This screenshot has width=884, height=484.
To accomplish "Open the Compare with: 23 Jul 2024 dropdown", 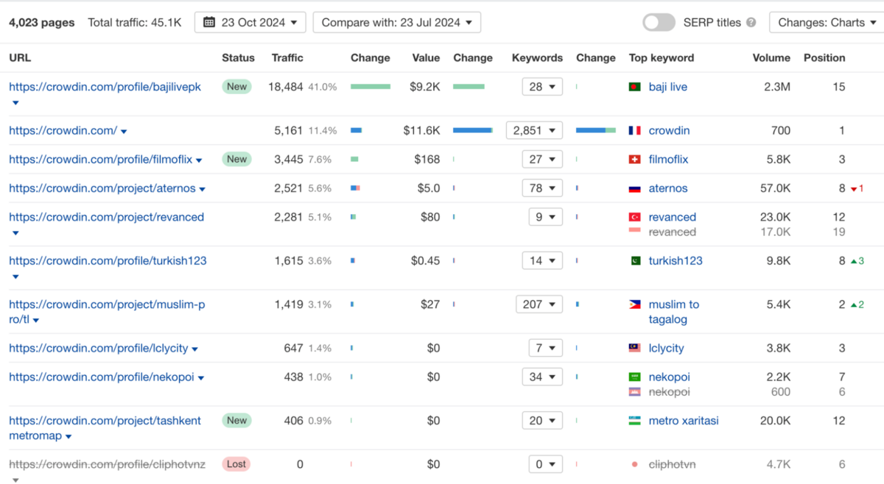I will tap(396, 23).
